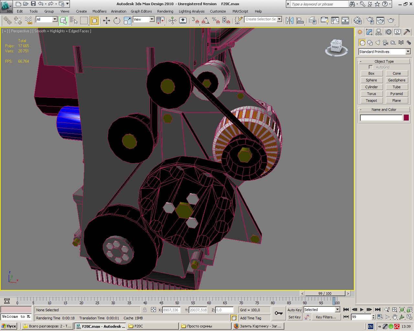The width and height of the screenshot is (414, 331).
Task: Create a Teapot primitive
Action: pyautogui.click(x=371, y=101)
